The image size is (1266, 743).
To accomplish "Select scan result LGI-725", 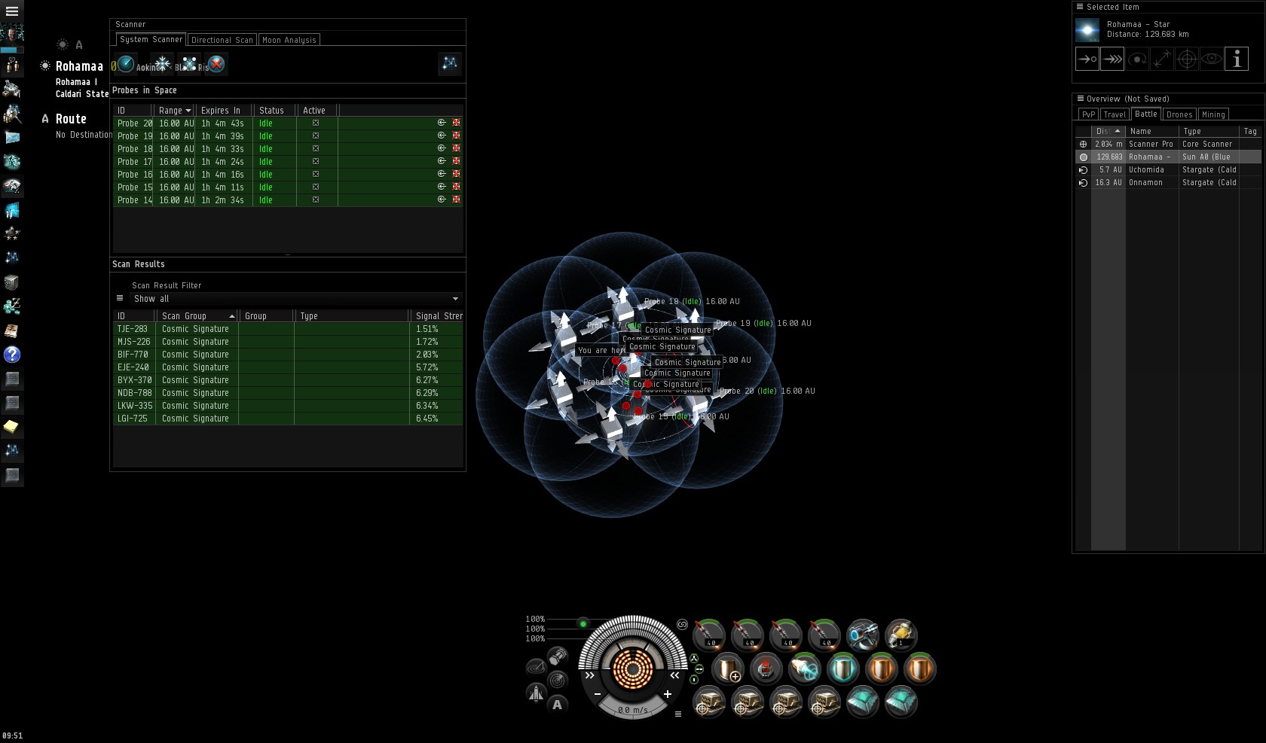I will (288, 419).
